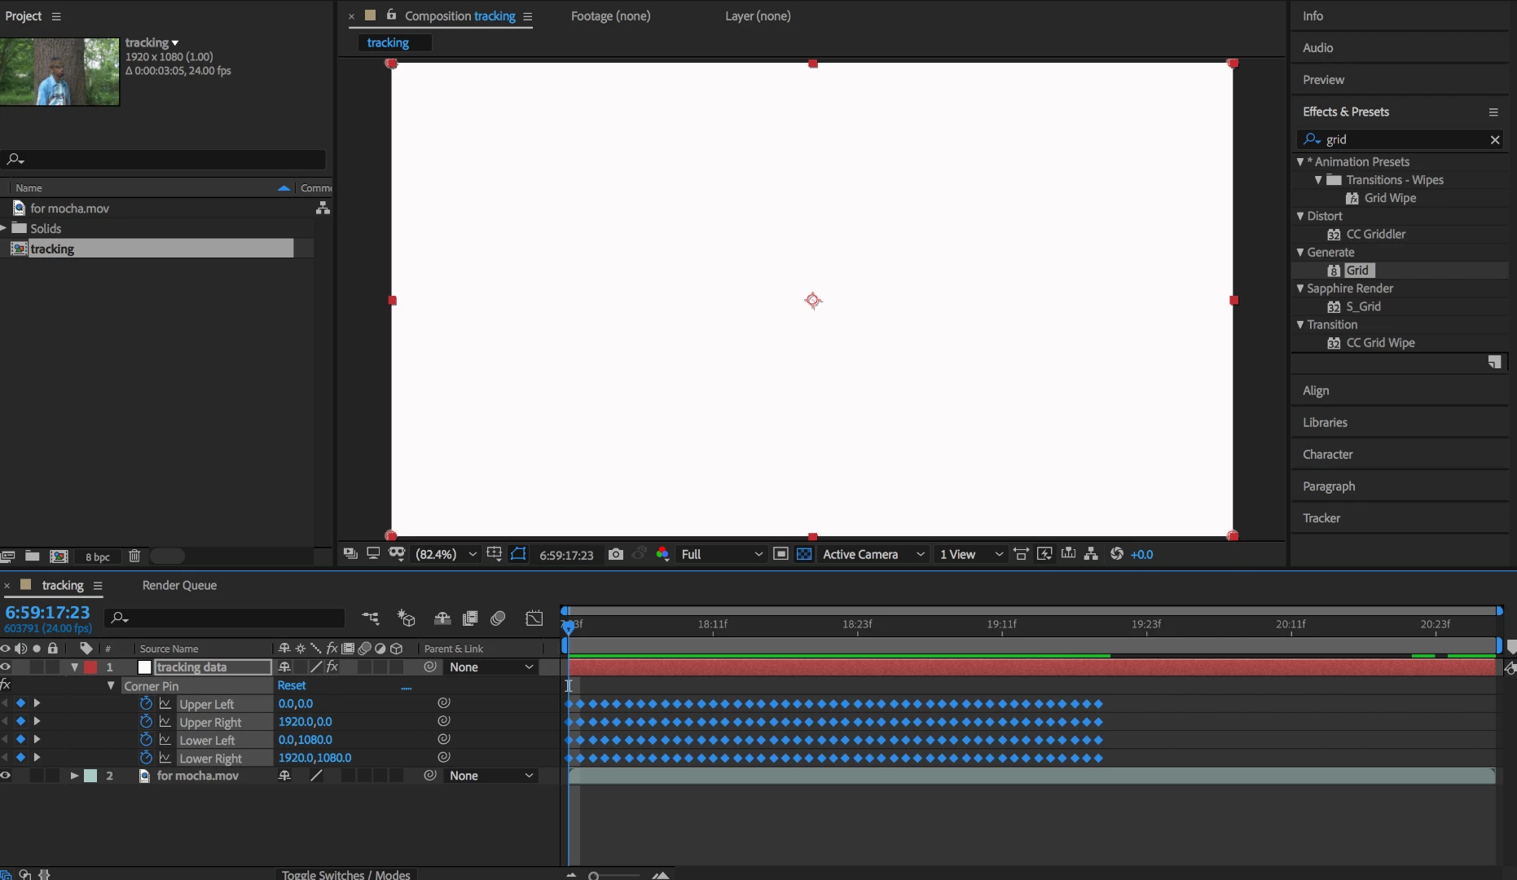Open the show channel color icon
1517x880 pixels.
click(x=662, y=554)
